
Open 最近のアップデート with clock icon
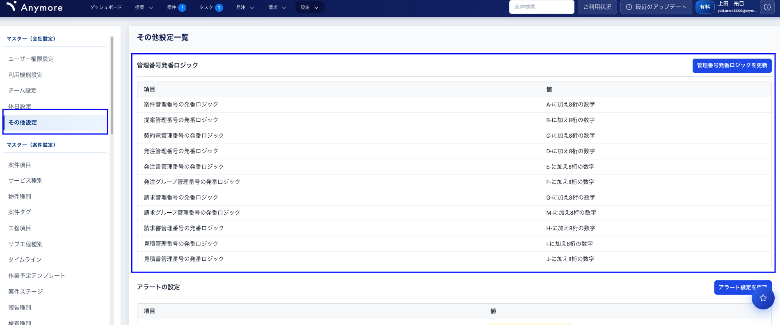tap(656, 7)
